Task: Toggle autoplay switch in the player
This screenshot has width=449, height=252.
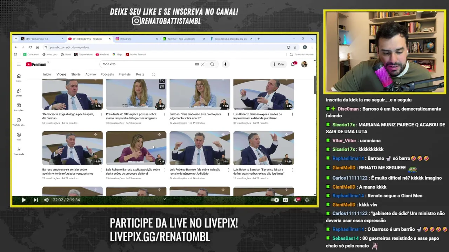Action: pos(275,200)
